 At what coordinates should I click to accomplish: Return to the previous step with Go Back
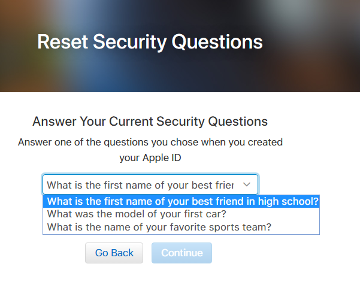114,253
